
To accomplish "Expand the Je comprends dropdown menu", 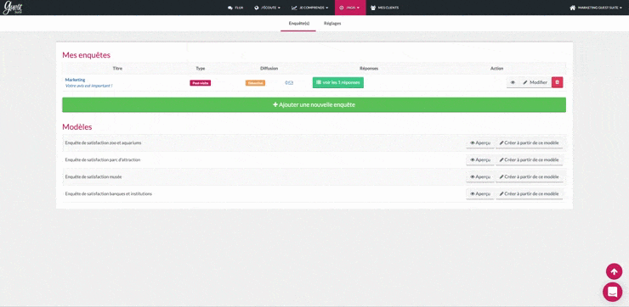I will click(x=309, y=8).
